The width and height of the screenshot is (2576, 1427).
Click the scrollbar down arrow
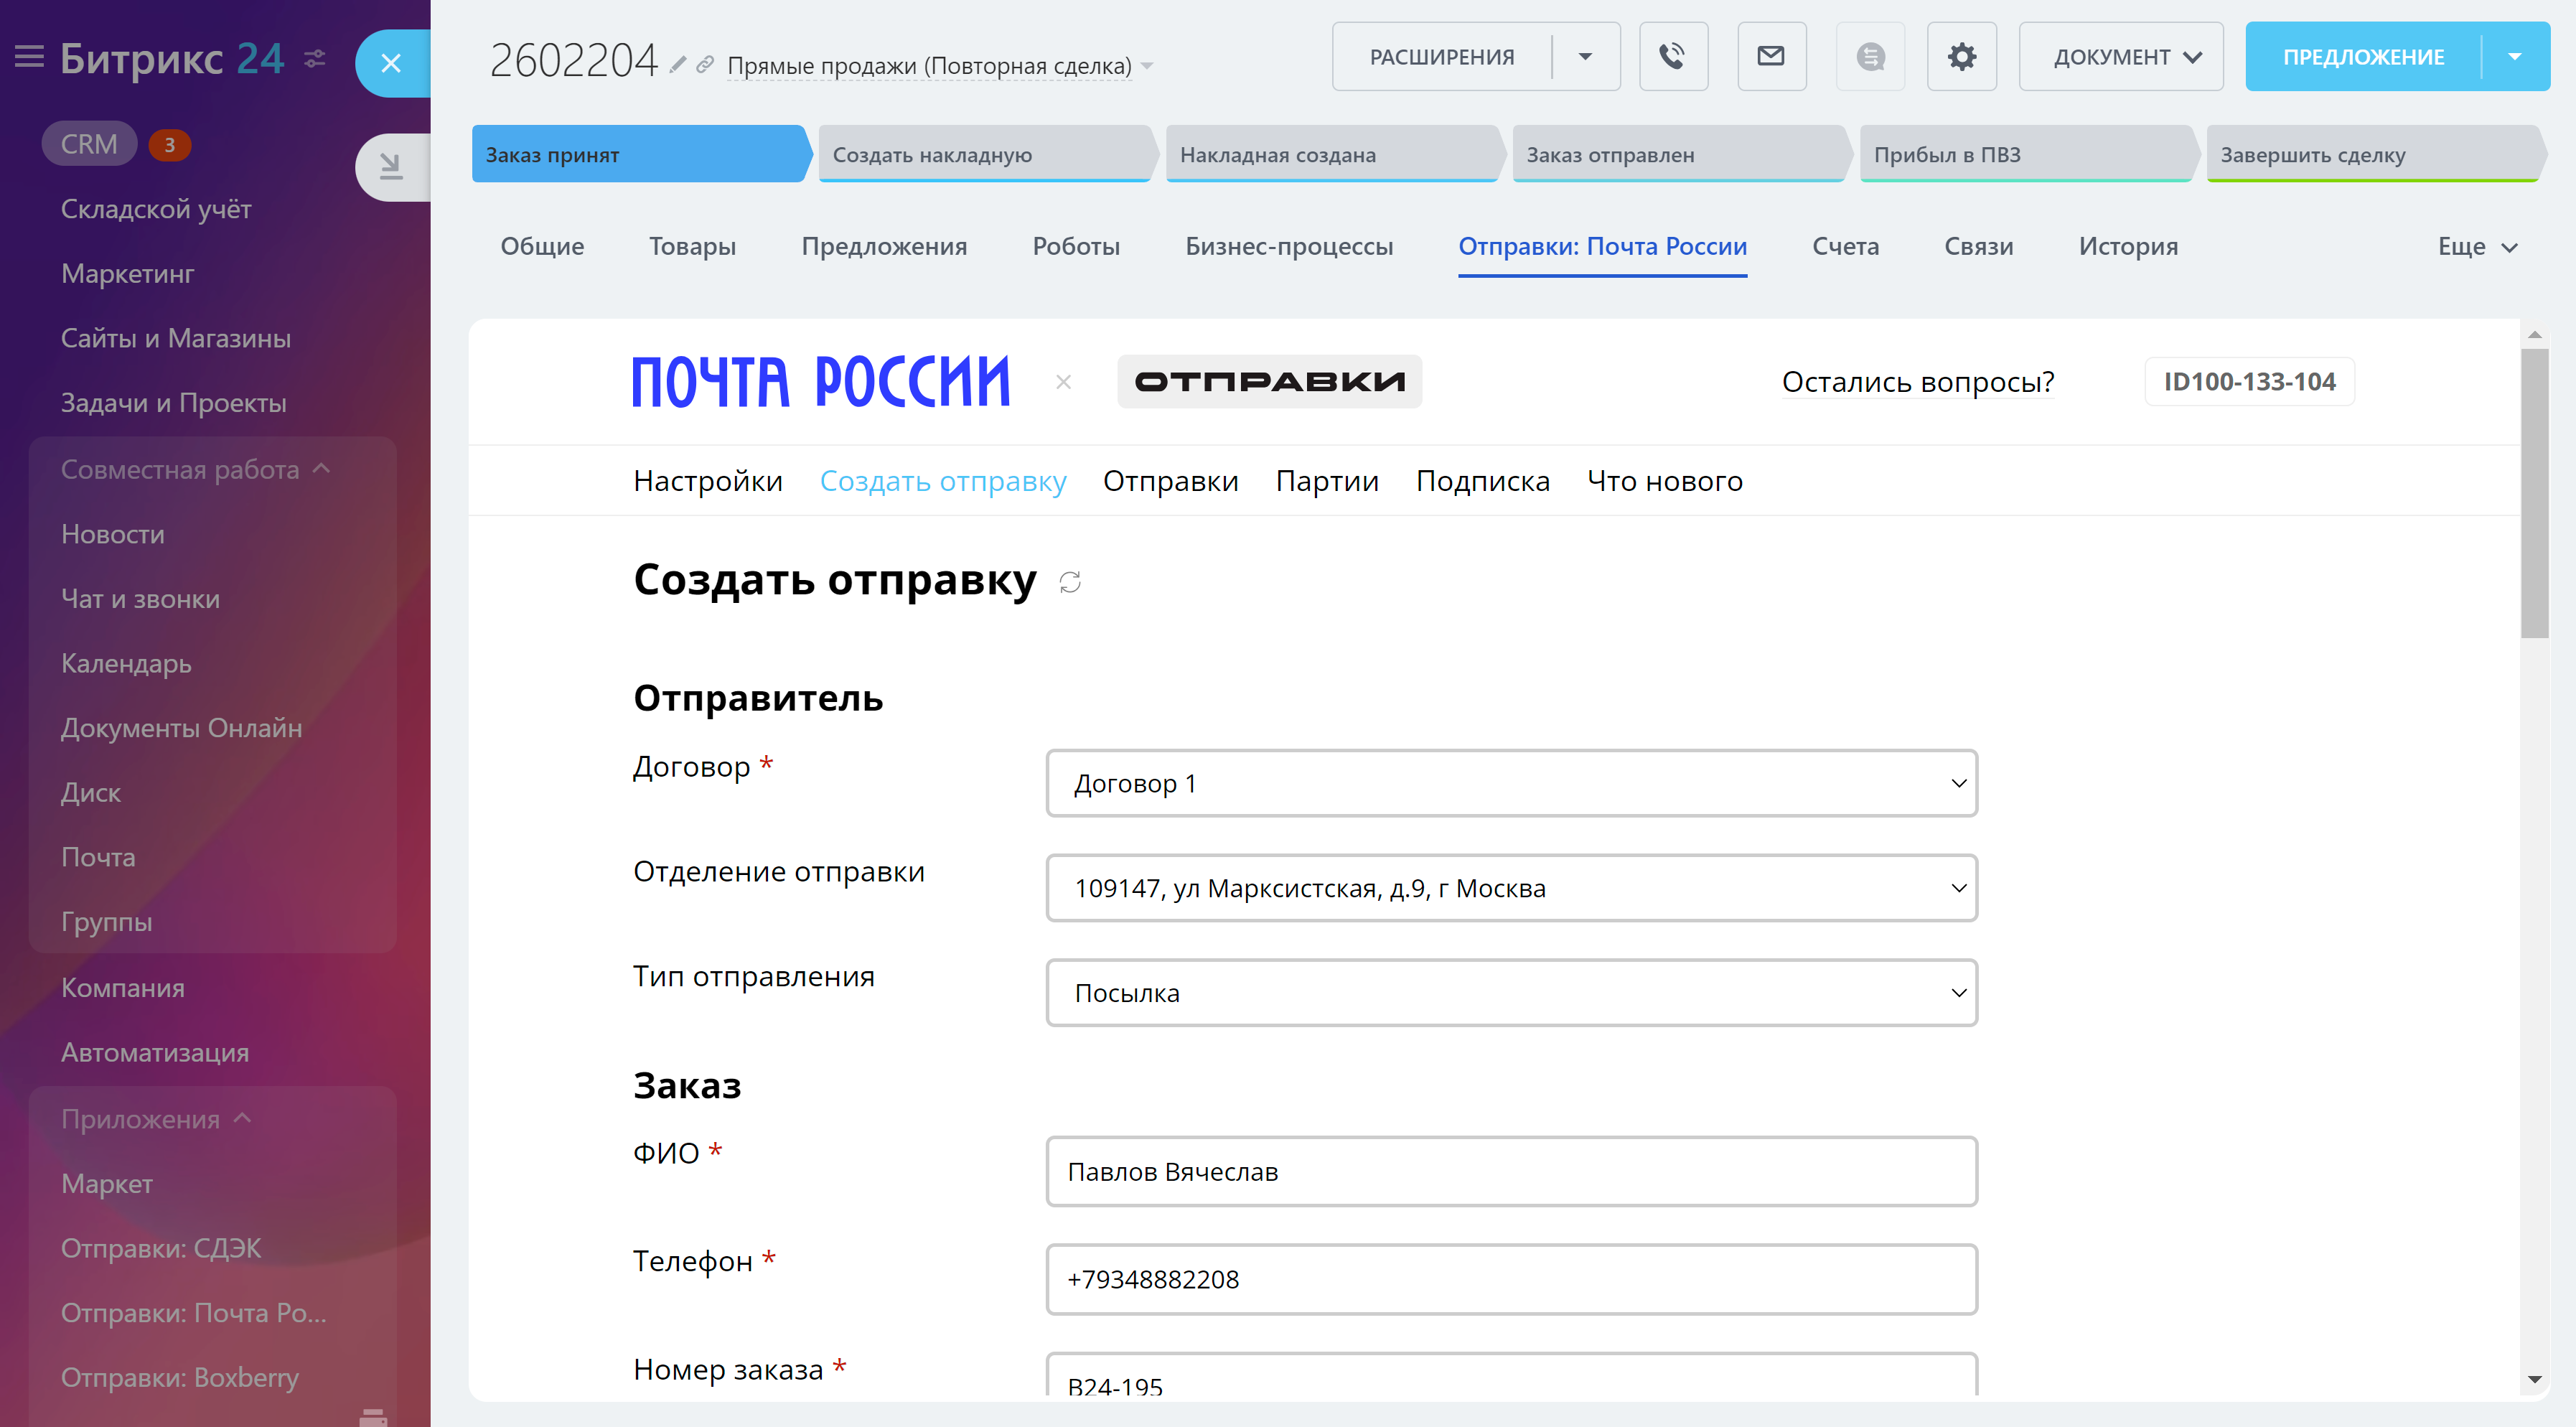click(2534, 1380)
